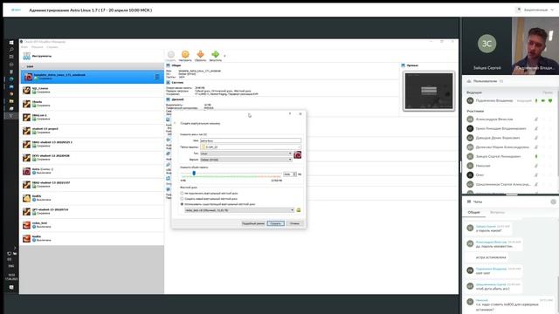Click the choose disk file folder icon
559x314 pixels.
(x=299, y=210)
